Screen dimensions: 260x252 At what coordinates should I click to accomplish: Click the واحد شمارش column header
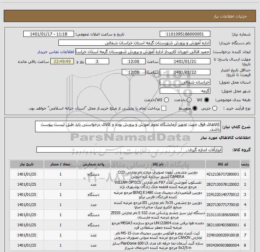[94, 164]
